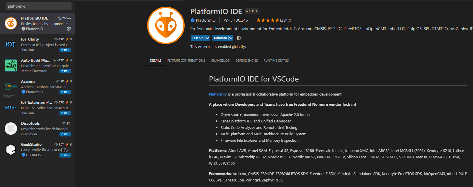
Task: Click the install count 3,130,246
Action: point(236,20)
